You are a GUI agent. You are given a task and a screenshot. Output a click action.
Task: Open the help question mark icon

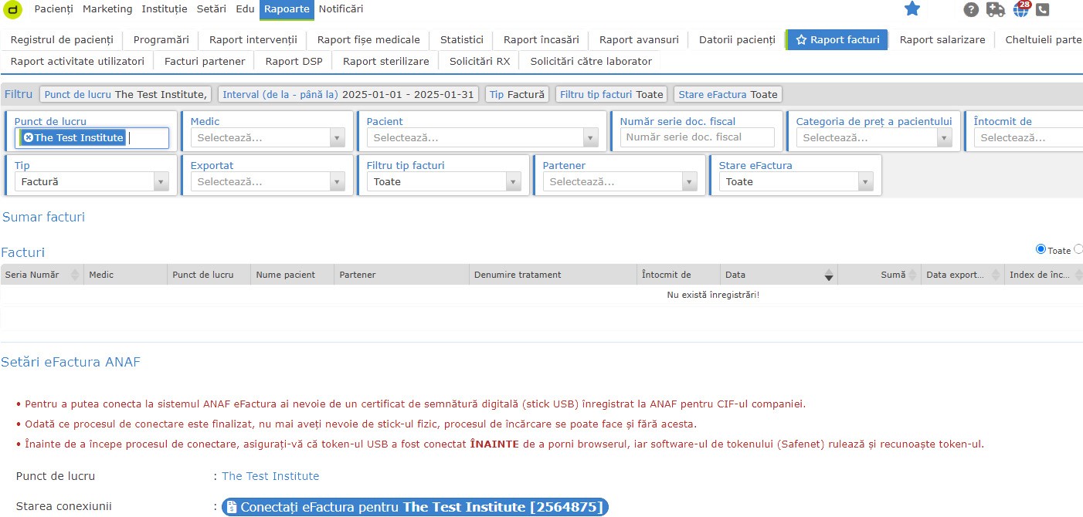pyautogui.click(x=972, y=9)
